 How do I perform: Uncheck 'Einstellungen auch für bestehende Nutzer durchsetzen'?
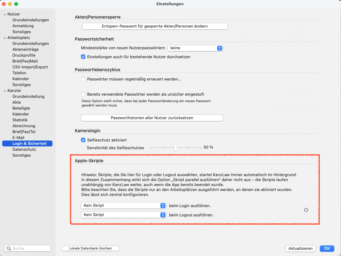[83, 57]
